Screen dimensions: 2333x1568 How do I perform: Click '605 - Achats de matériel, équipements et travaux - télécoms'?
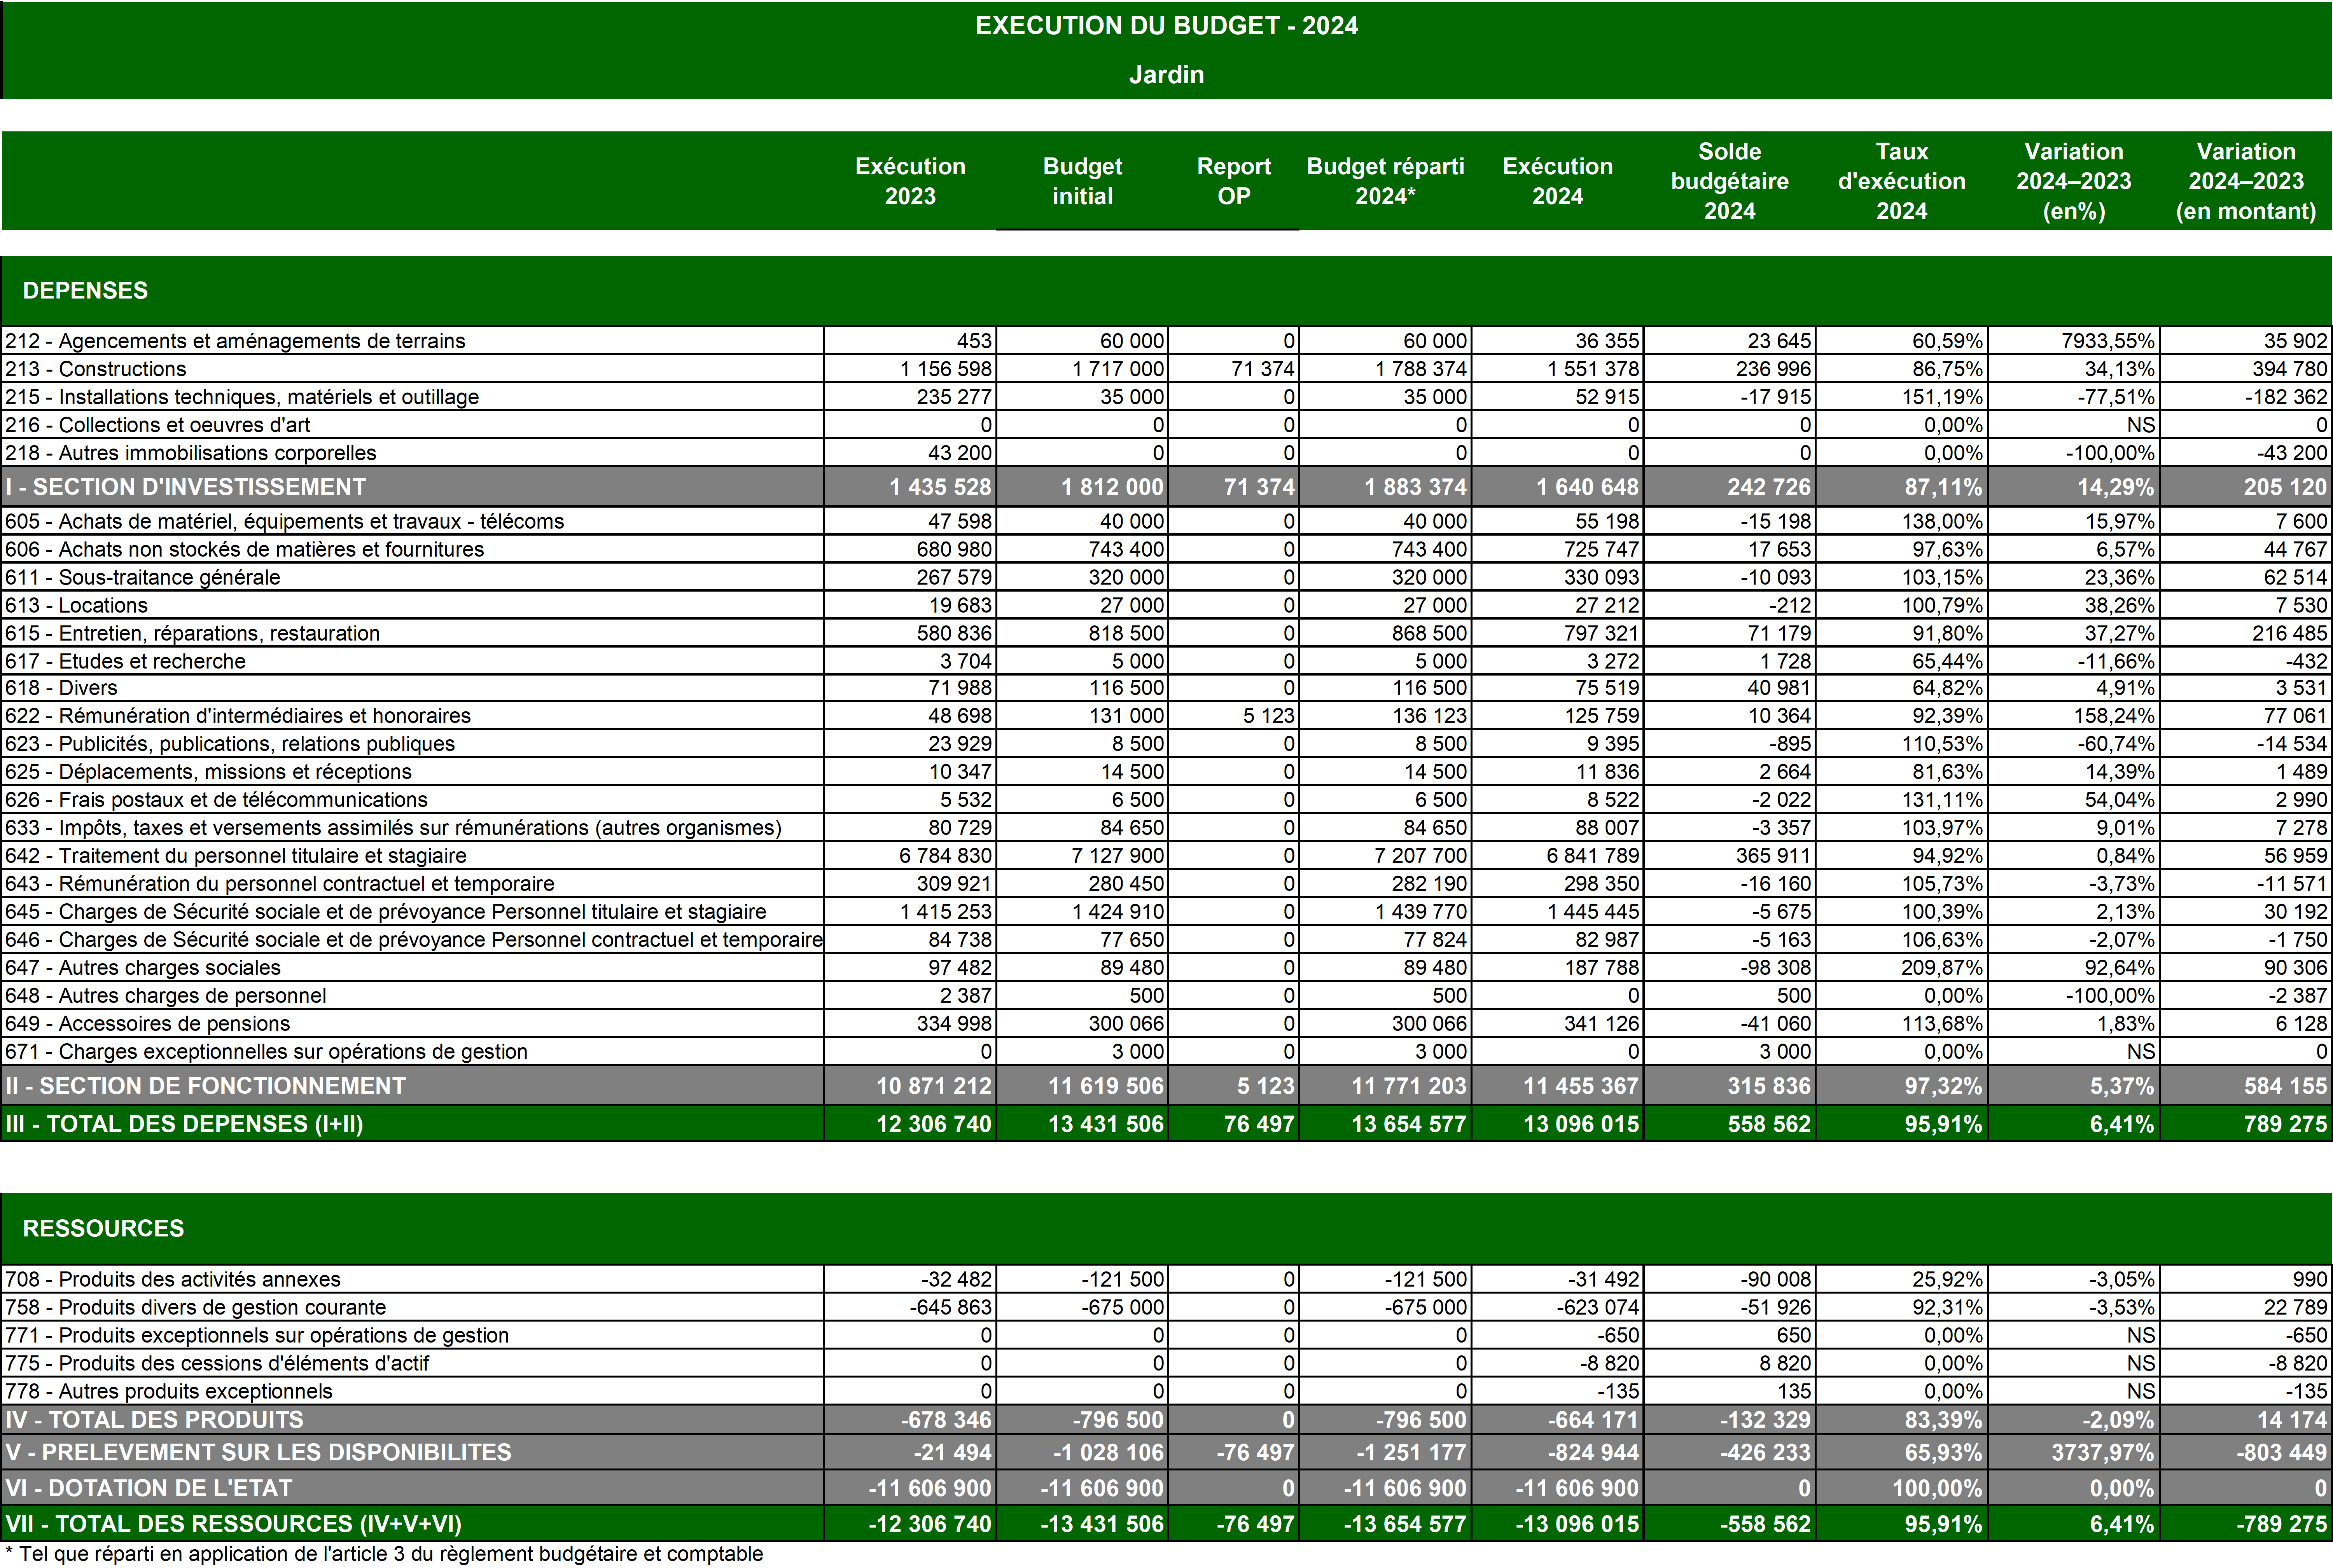pos(284,521)
